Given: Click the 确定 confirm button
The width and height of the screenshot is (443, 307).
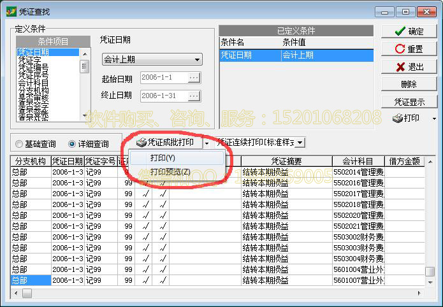Looking at the screenshot, I should 409,31.
